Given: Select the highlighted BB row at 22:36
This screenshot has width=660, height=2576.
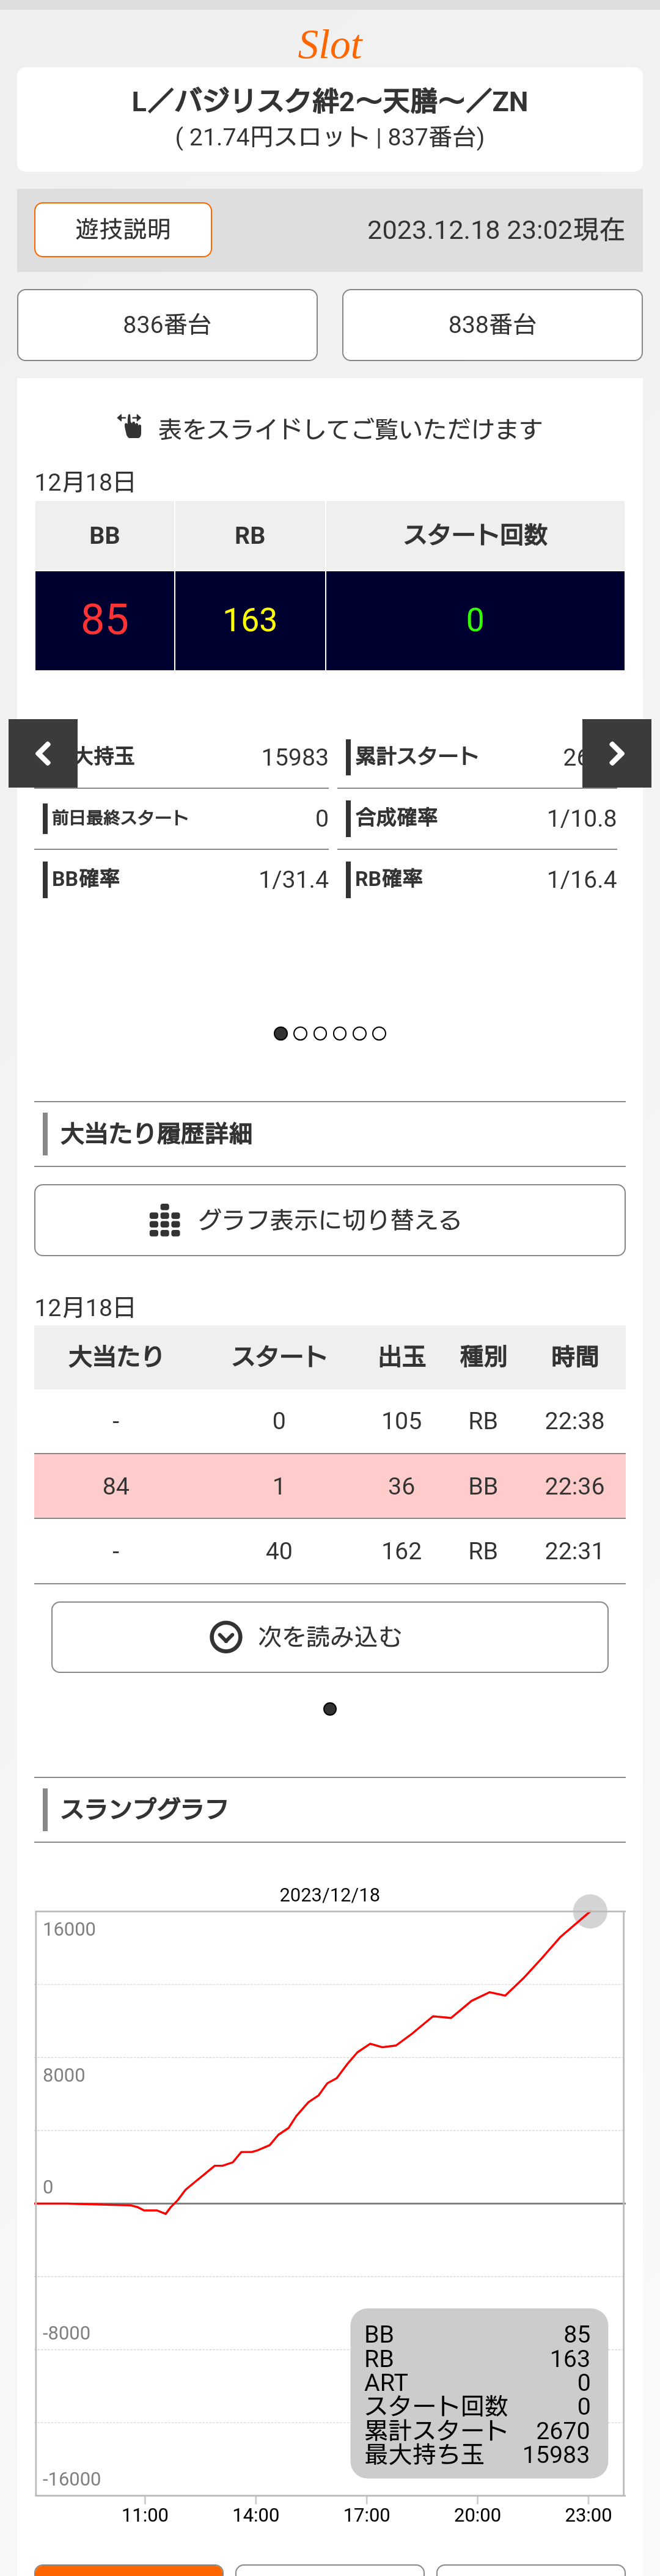Looking at the screenshot, I should pyautogui.click(x=330, y=1486).
